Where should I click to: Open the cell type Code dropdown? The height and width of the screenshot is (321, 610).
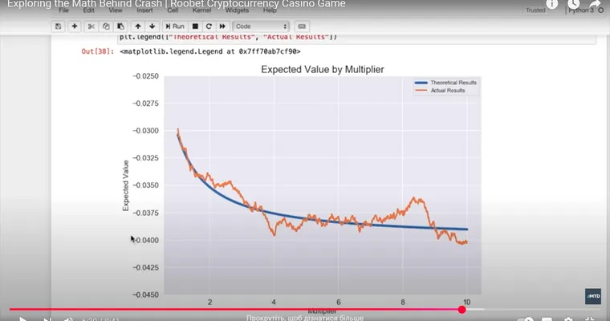coord(261,26)
